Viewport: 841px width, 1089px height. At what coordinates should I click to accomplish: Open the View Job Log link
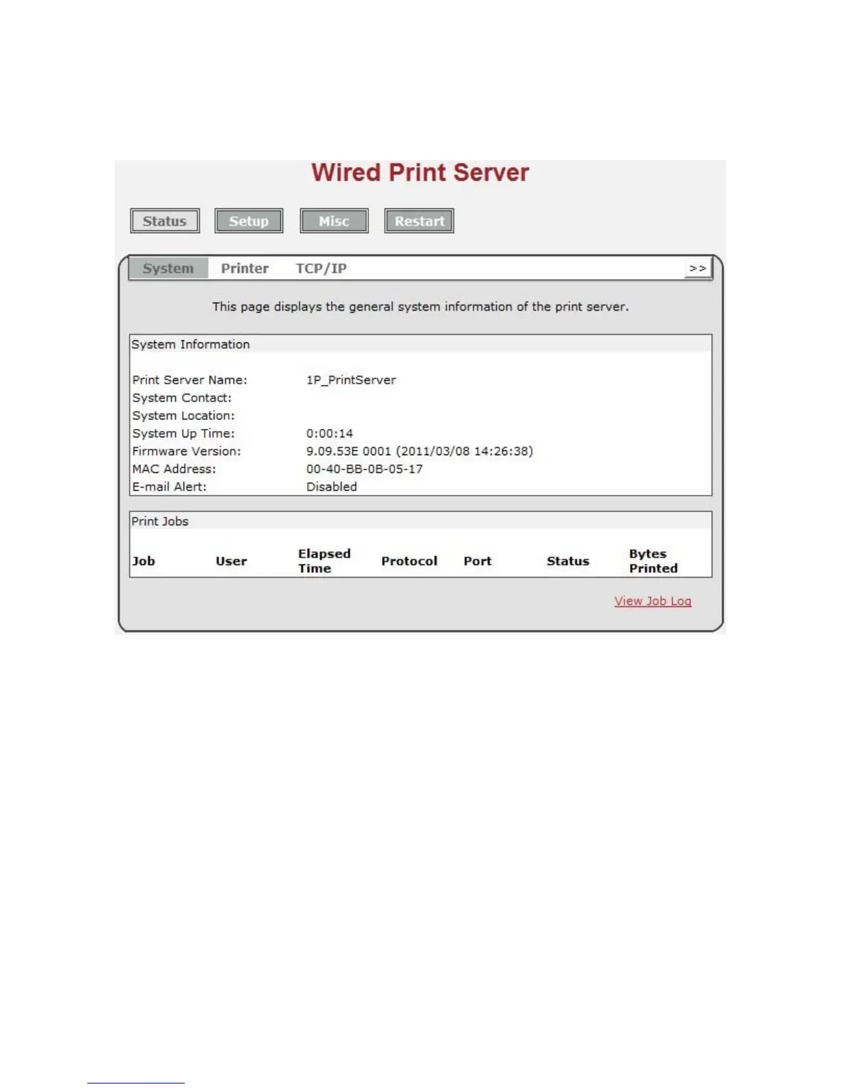coord(653,601)
